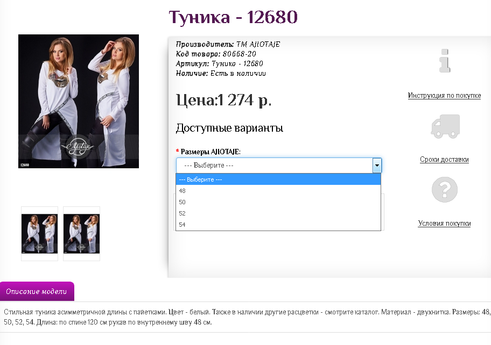This screenshot has height=345, width=491.
Task: Click the Наличие: Есть в наличии line
Action: 220,74
